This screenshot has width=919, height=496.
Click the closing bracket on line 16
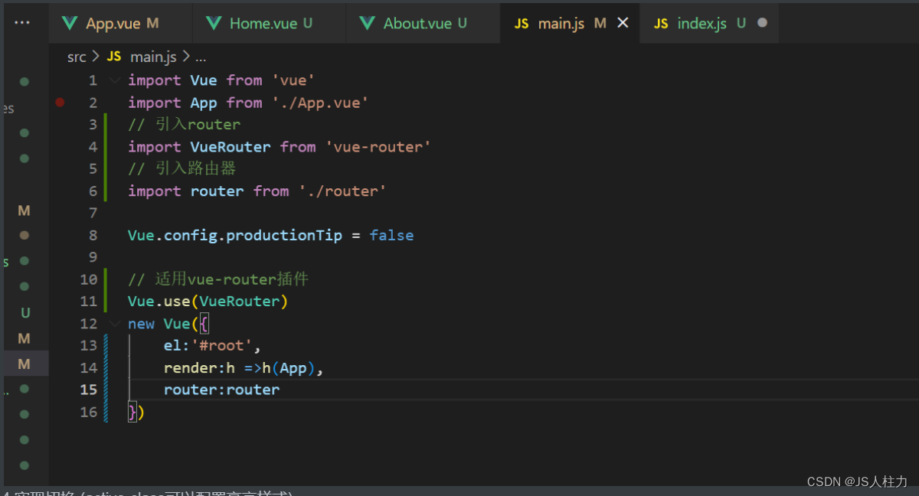click(136, 412)
